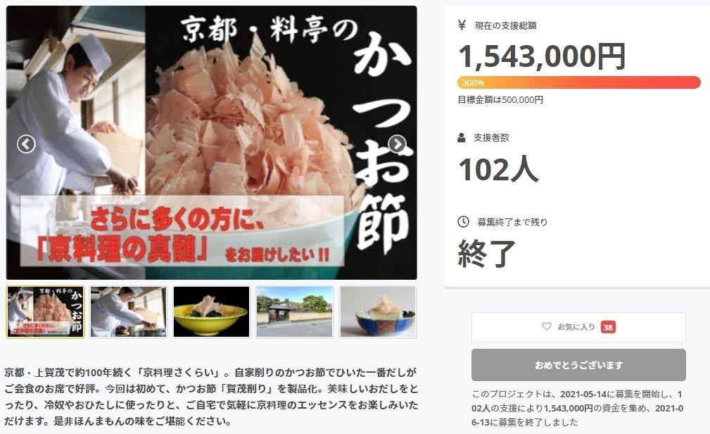
Task: Click the previous image arrow on the carousel
Action: tap(26, 144)
